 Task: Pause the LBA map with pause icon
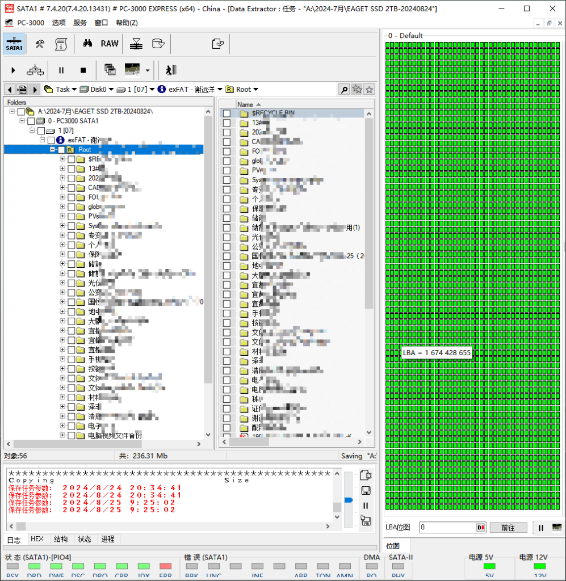541,528
